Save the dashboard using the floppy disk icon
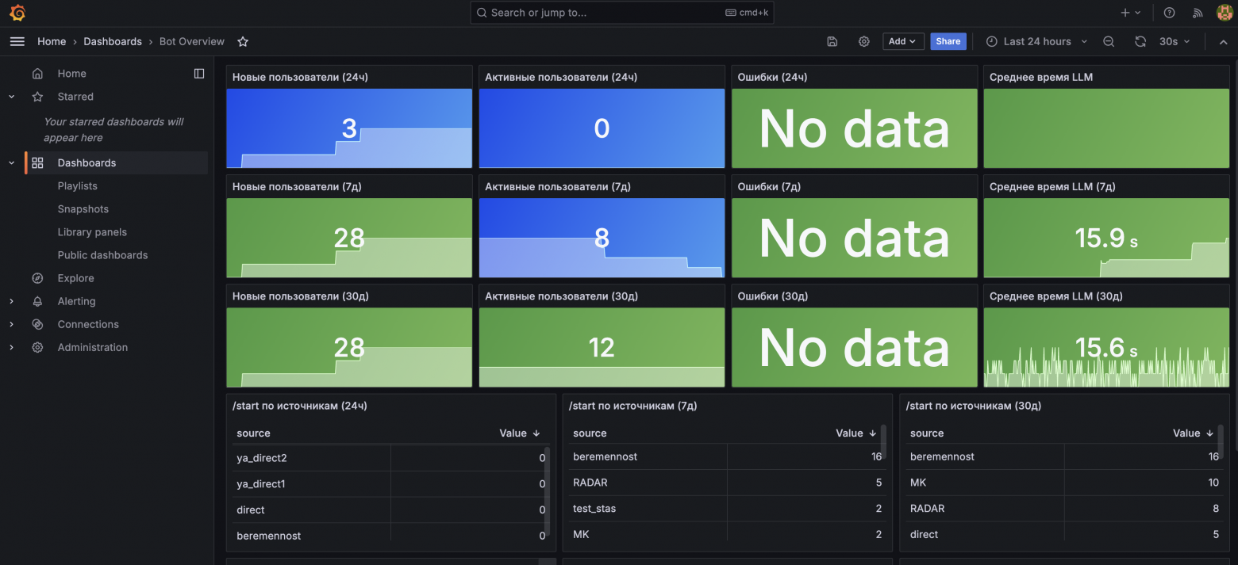Image resolution: width=1238 pixels, height=565 pixels. click(x=832, y=41)
